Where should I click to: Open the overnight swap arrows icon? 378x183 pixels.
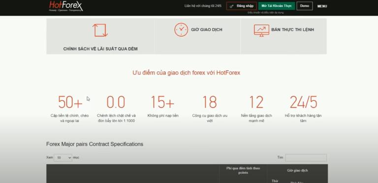tap(100, 30)
